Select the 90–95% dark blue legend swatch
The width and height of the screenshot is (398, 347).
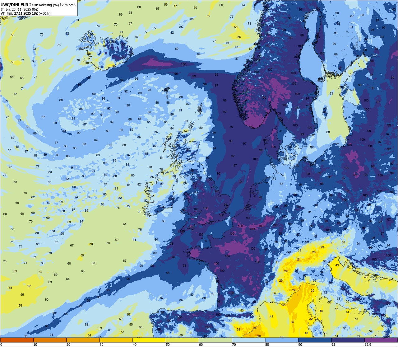(315, 340)
